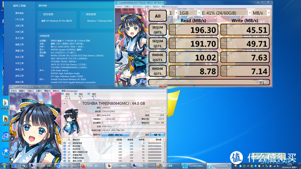Click the status dot for SMART attribute 01
Viewport: 301px width, 169px height.
point(65,143)
